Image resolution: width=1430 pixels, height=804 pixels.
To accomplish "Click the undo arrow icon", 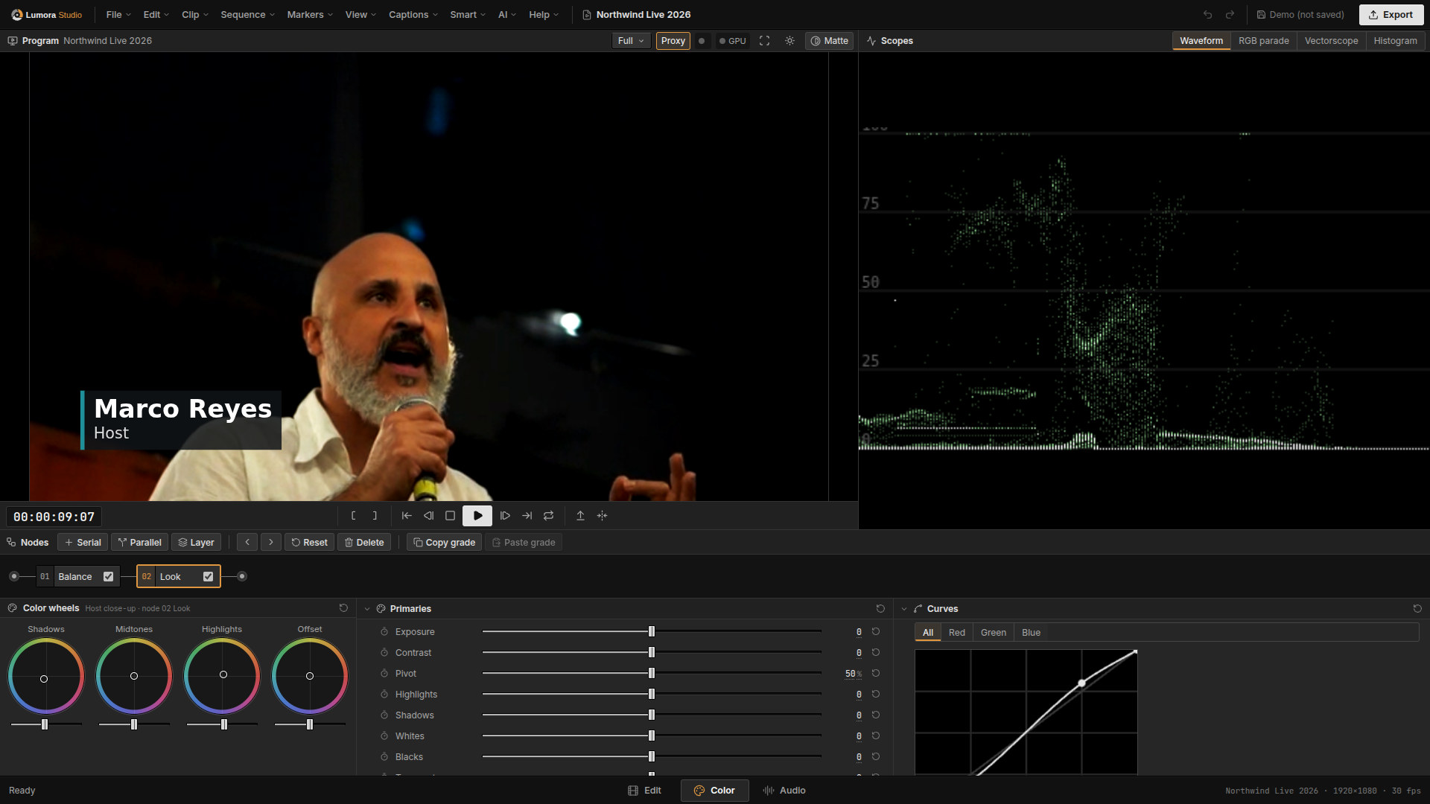I will coord(1207,15).
